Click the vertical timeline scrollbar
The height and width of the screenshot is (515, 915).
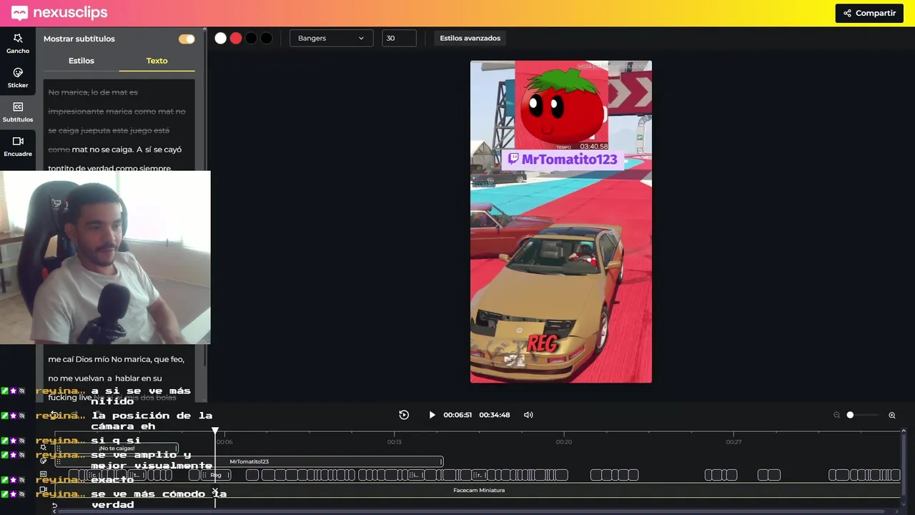click(x=904, y=466)
